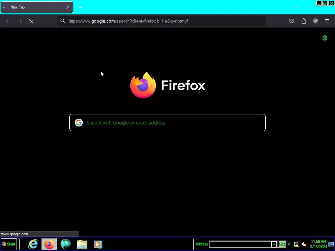Open the Extensions puzzle-piece icon
The height and width of the screenshot is (251, 335).
click(x=304, y=21)
